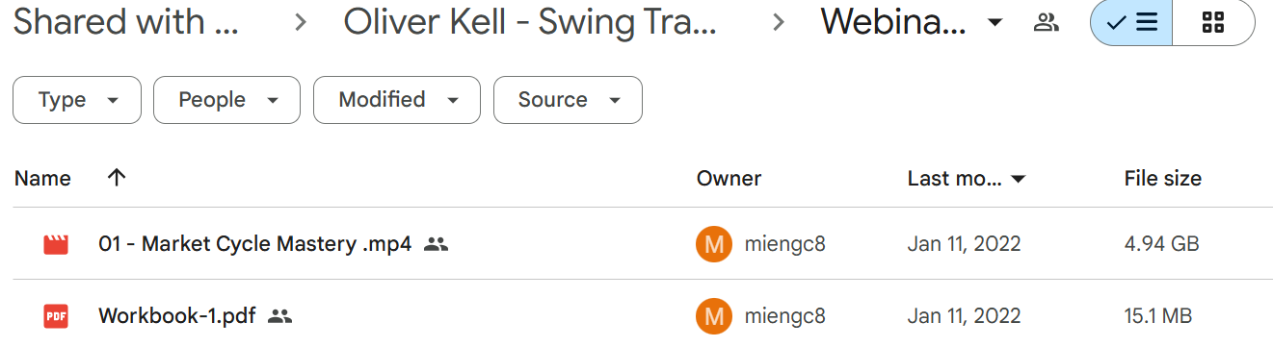Click the PDF icon for Workbook-1
1273x347 pixels.
(x=56, y=315)
